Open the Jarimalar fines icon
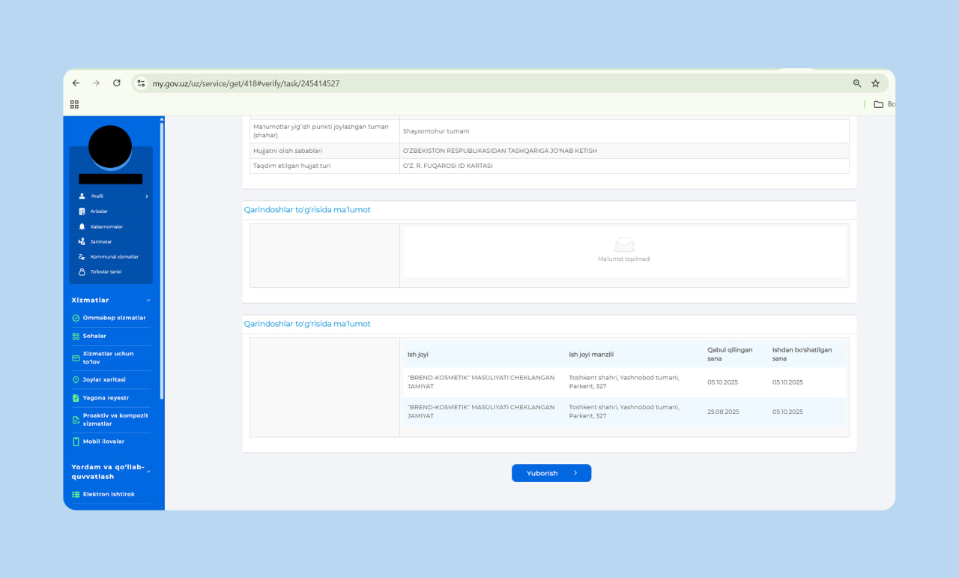The image size is (959, 578). pyautogui.click(x=82, y=241)
